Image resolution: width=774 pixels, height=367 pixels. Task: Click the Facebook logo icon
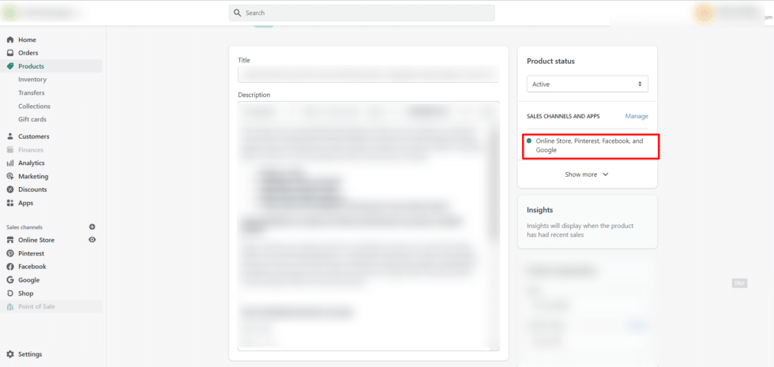pos(9,267)
